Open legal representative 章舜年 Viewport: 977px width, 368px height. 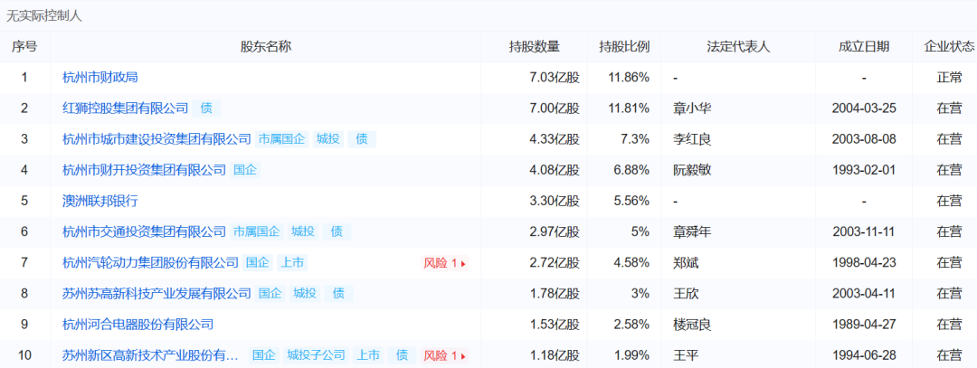coord(692,232)
